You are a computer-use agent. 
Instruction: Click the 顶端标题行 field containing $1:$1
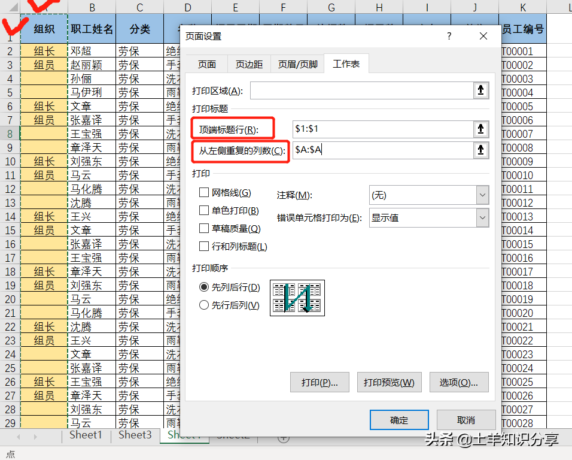pyautogui.click(x=383, y=129)
